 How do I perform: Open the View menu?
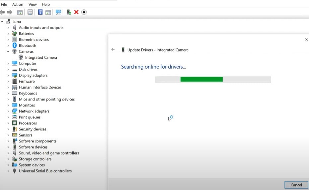pyautogui.click(x=33, y=4)
